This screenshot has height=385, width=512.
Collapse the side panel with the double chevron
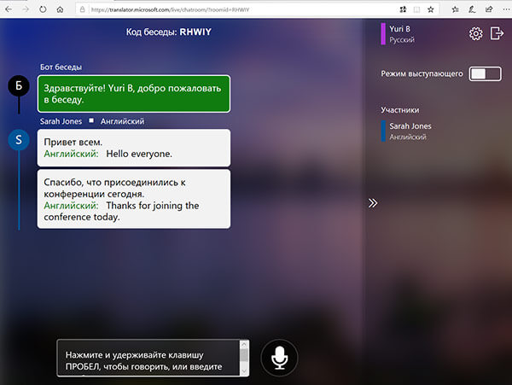372,203
